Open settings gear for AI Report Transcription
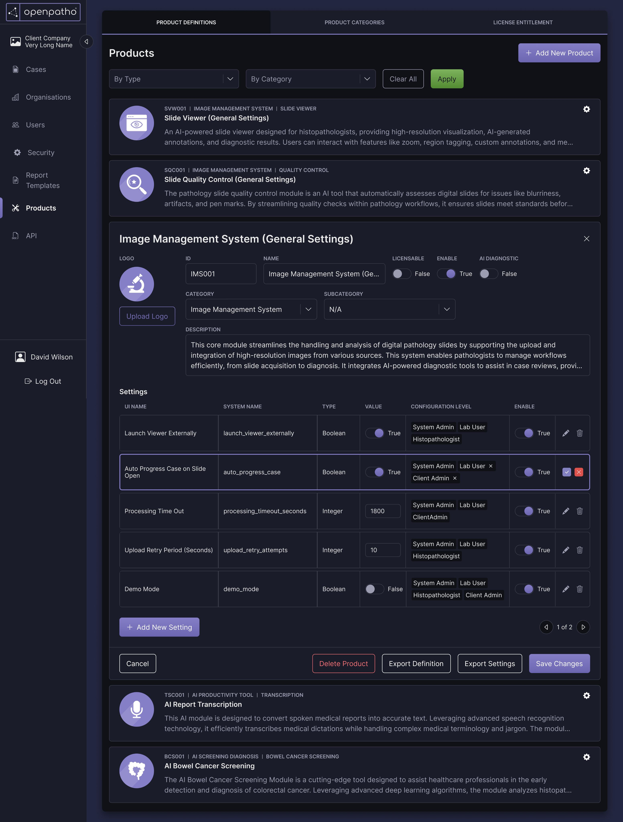 click(587, 696)
